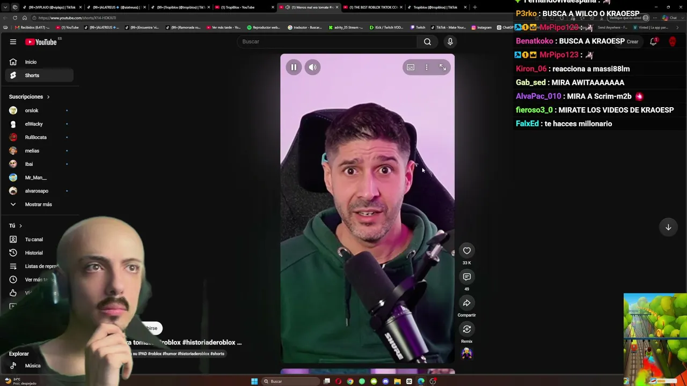Open Microsoft Edge from the taskbar
The height and width of the screenshot is (386, 687).
click(421, 381)
